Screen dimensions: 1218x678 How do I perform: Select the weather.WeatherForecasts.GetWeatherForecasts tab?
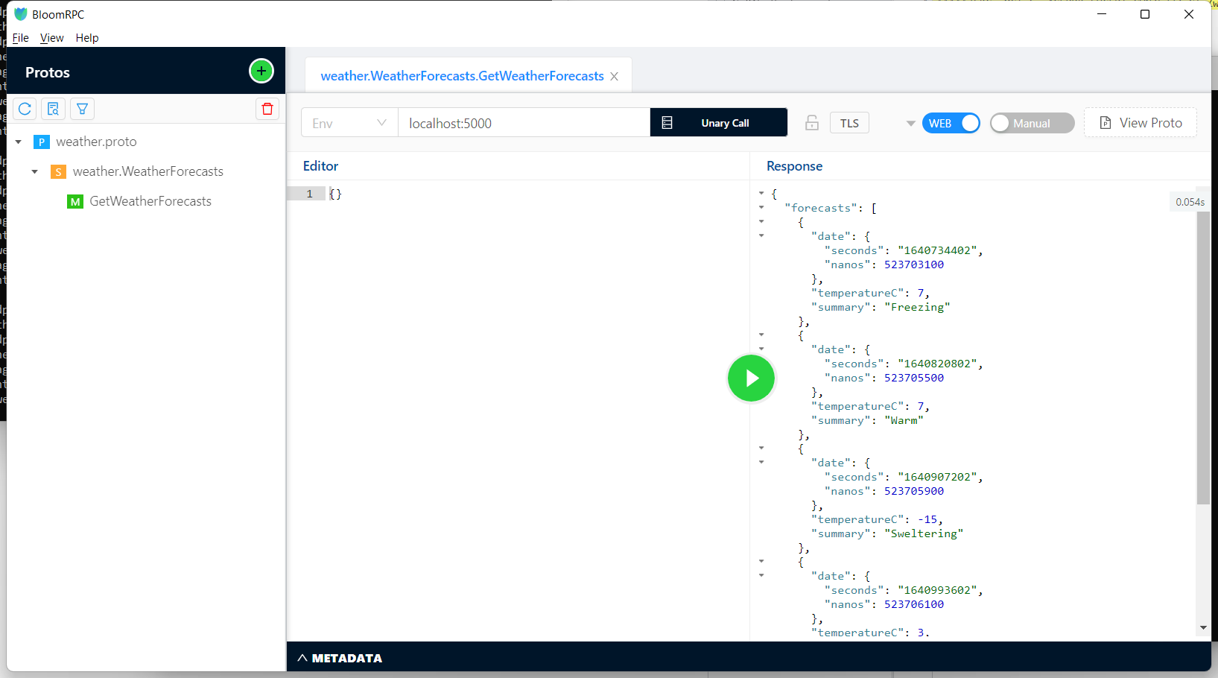461,75
